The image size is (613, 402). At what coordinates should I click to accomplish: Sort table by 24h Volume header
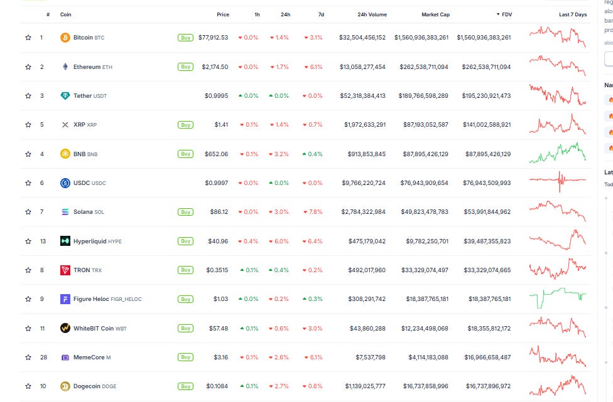372,14
